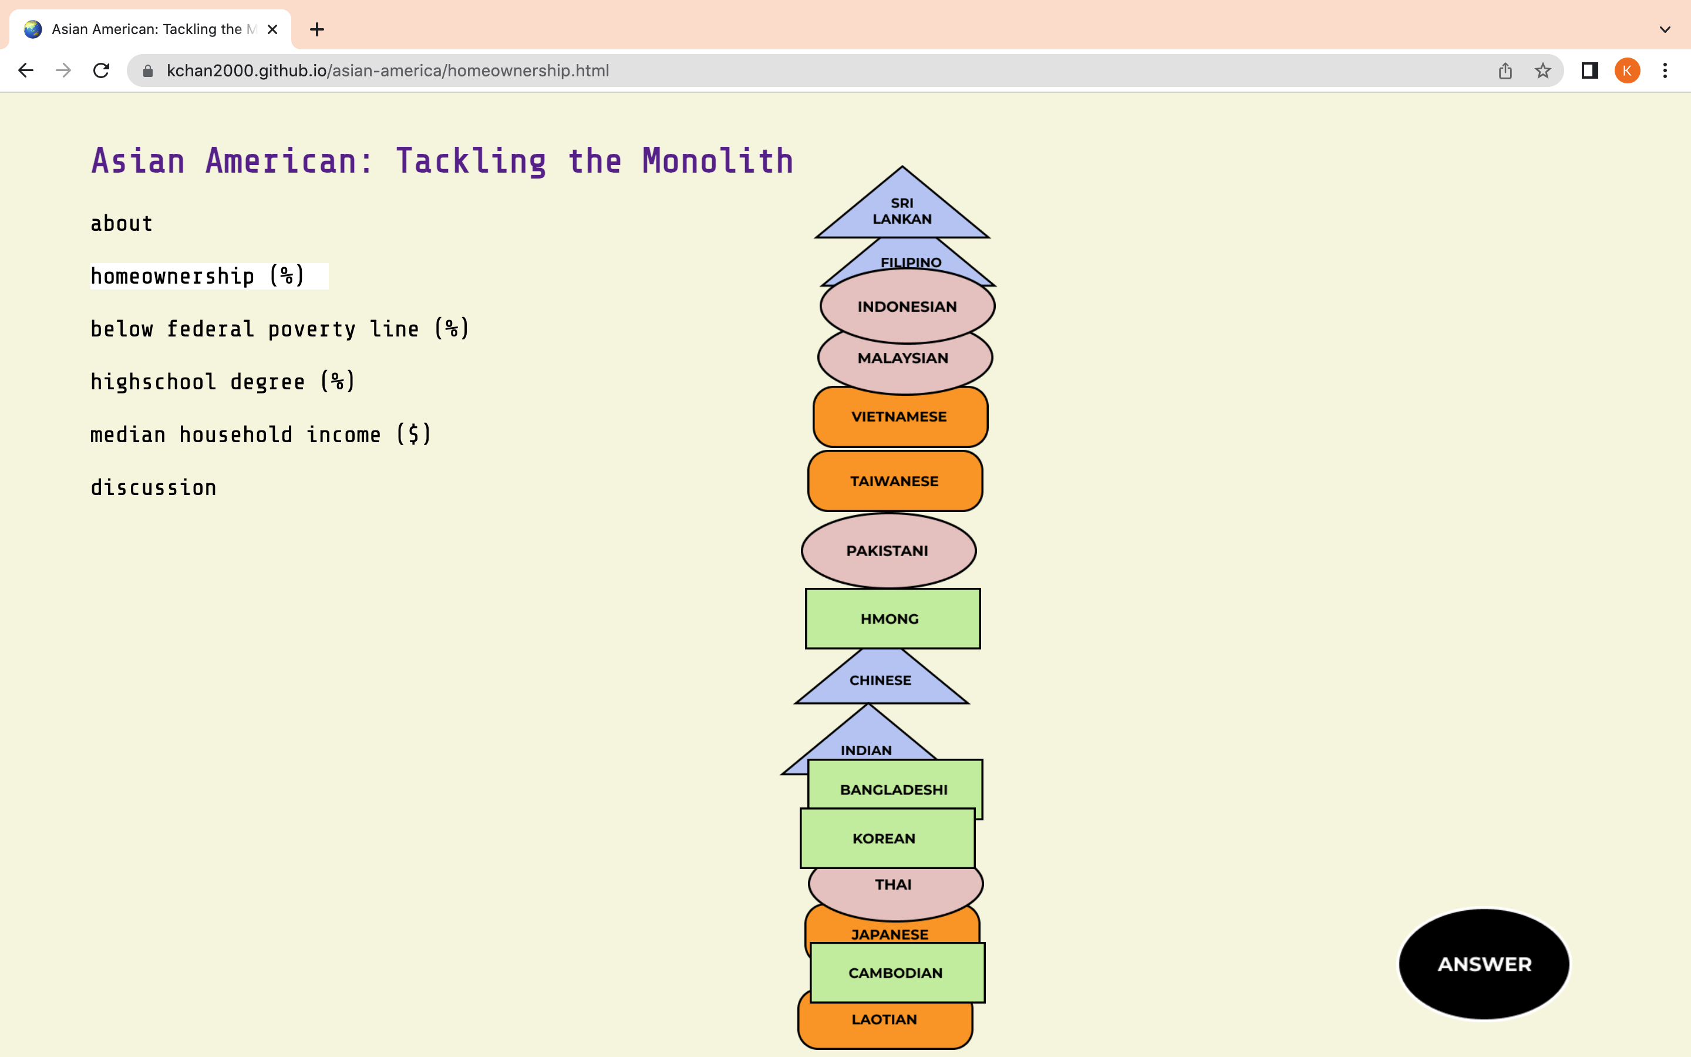Viewport: 1691px width, 1057px height.
Task: Expand the tab search chevron
Action: [1665, 29]
